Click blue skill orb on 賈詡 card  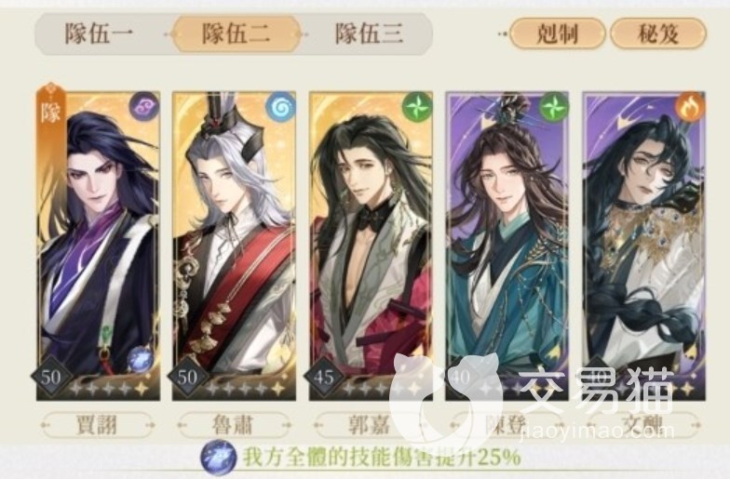140,361
